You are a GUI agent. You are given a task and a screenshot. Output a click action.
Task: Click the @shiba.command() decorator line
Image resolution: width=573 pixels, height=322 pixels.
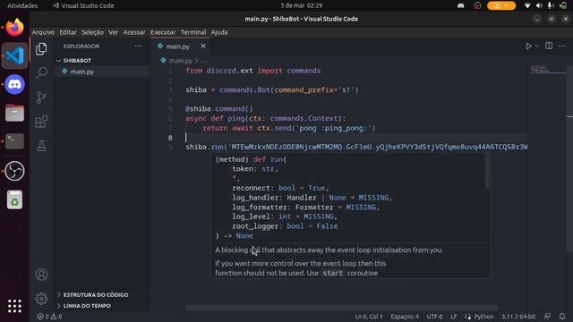(218, 109)
